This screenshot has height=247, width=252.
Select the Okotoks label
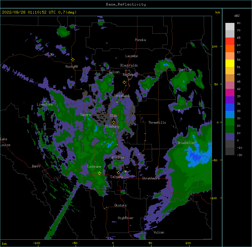tap(120, 205)
